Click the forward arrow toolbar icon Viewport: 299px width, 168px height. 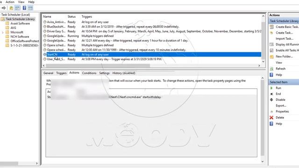(x=4, y=8)
